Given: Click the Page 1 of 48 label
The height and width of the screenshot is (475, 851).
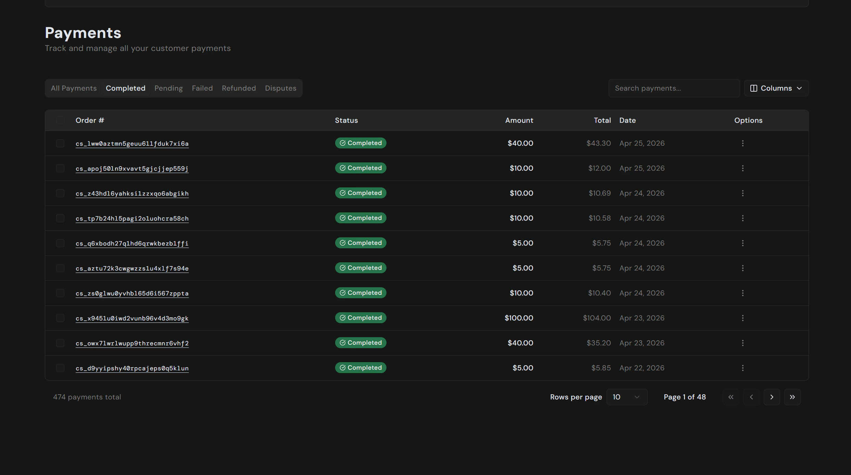Looking at the screenshot, I should tap(685, 397).
